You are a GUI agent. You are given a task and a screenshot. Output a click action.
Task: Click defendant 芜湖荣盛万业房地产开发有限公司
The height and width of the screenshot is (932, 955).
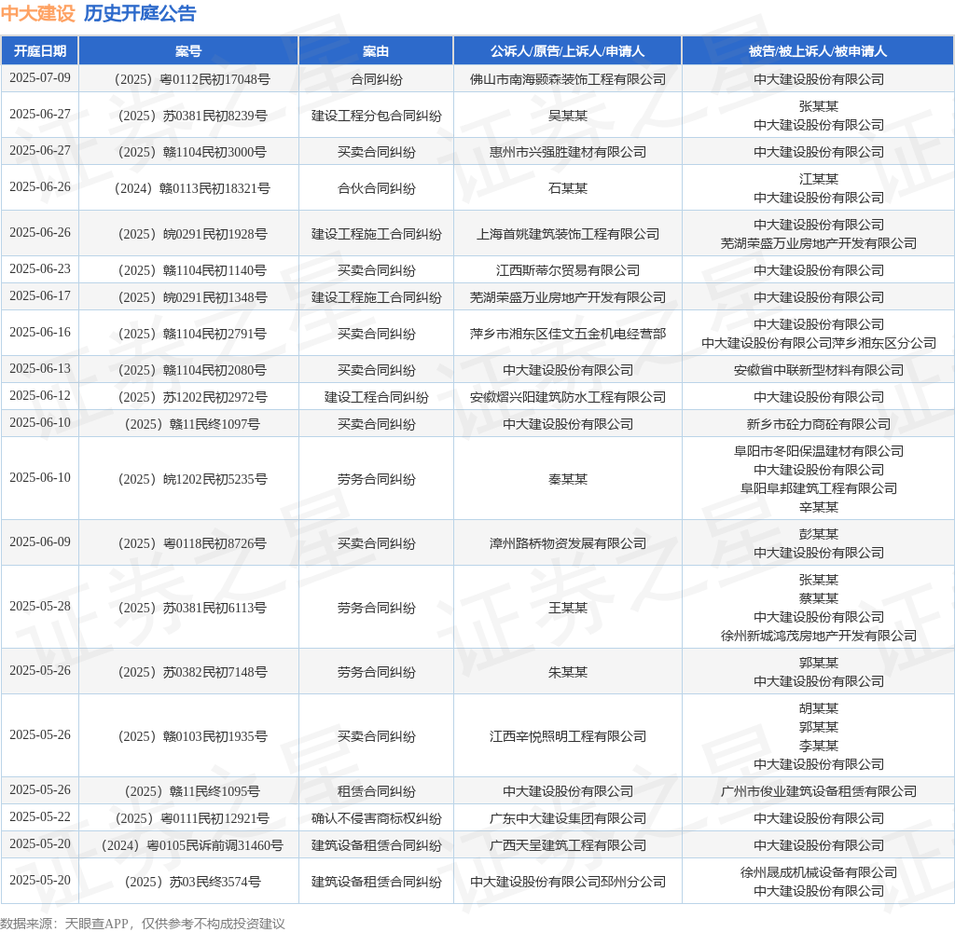[x=819, y=243]
